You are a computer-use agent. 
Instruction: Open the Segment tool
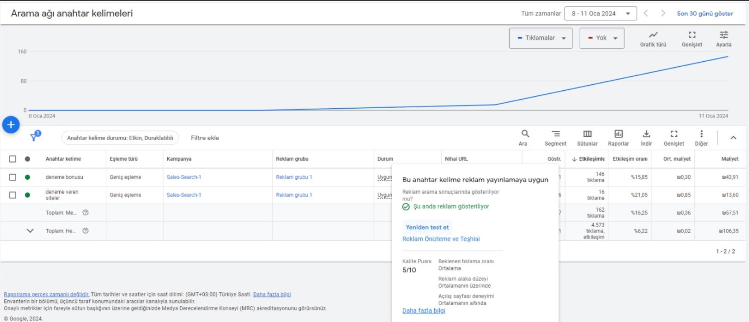(555, 138)
